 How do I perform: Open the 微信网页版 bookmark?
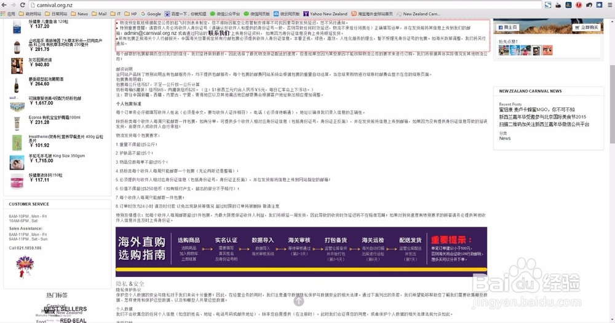[257, 14]
